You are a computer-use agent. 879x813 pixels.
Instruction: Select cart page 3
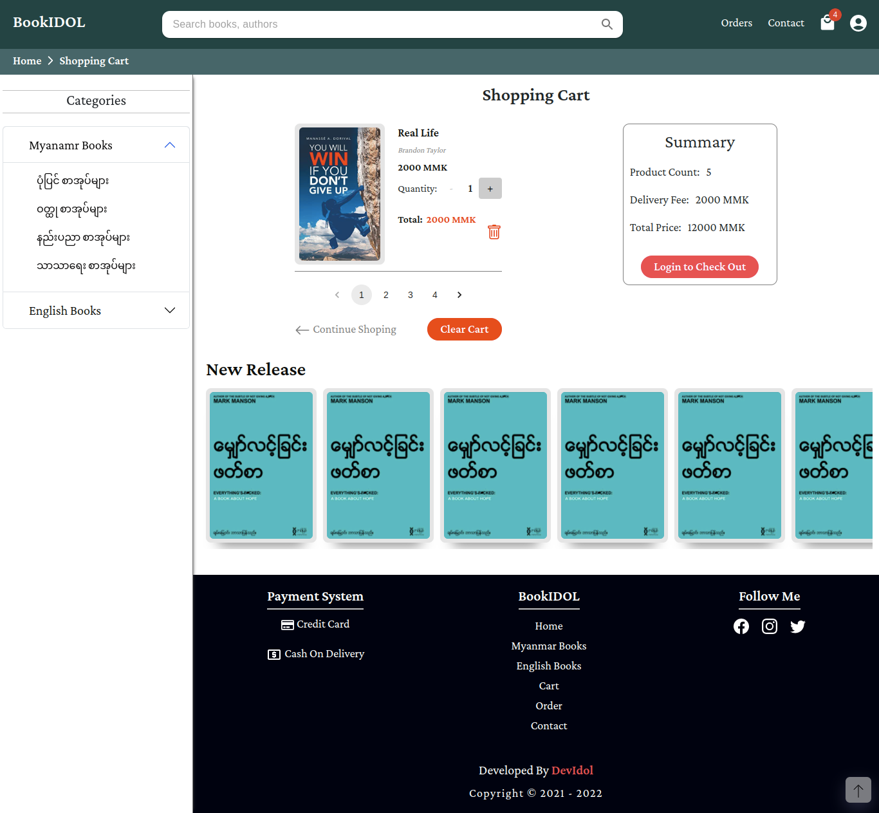(x=411, y=295)
